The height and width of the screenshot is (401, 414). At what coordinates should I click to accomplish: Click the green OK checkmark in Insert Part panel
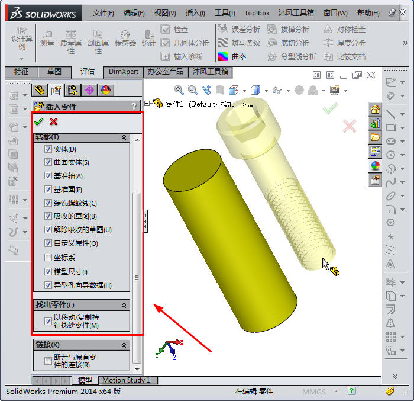[39, 121]
